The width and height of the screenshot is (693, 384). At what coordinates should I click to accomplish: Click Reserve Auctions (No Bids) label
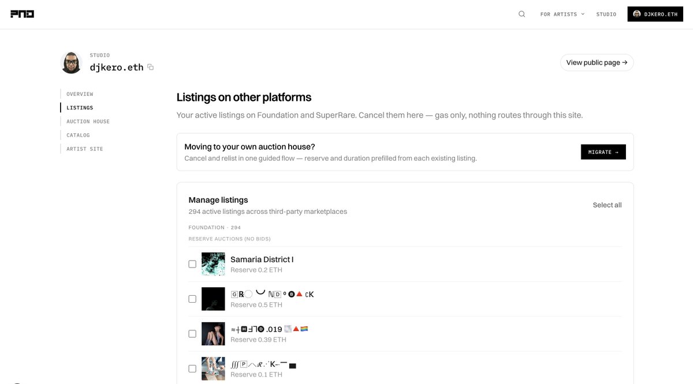229,239
